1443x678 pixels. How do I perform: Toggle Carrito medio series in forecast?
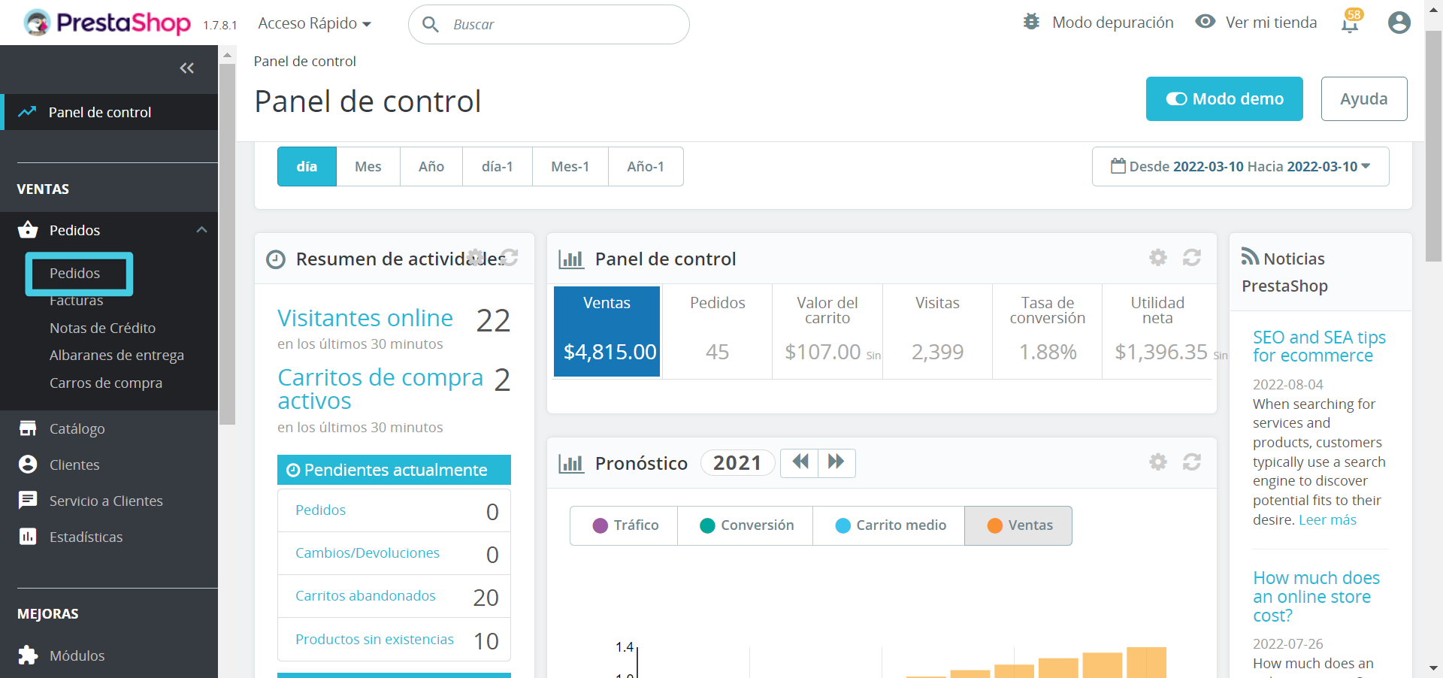coord(889,525)
